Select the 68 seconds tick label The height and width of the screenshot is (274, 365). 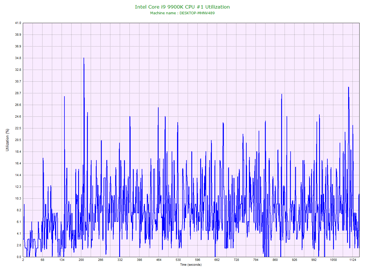[42, 260]
